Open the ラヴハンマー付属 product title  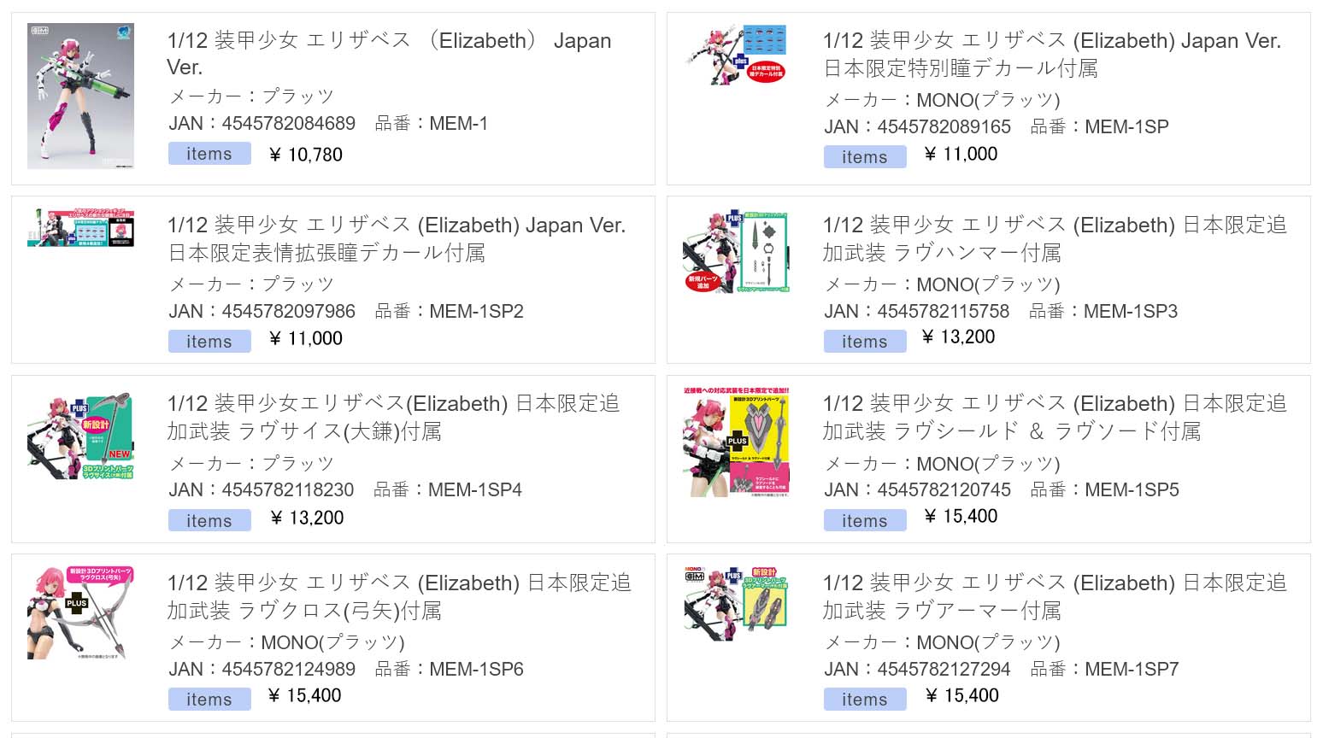(1055, 238)
